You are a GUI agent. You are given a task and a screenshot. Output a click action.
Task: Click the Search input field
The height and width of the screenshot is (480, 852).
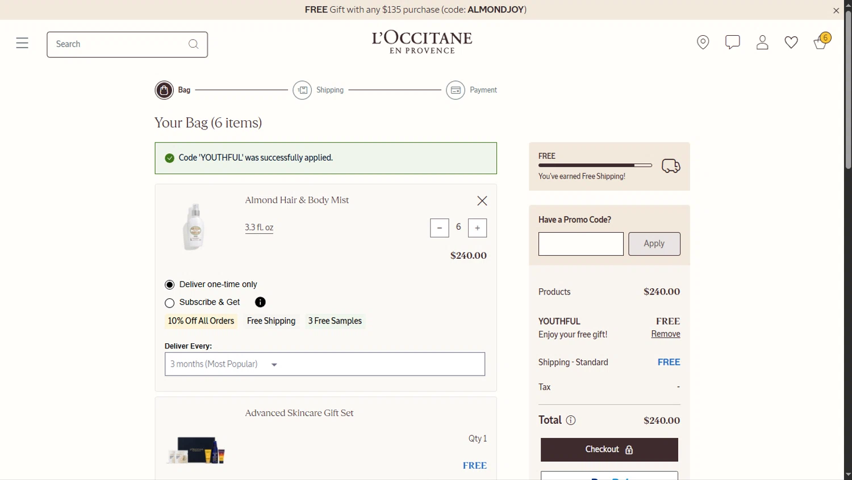pyautogui.click(x=127, y=44)
